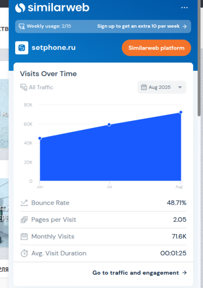
Task: Click the Avg. Visit Duration label
Action: coord(59,253)
